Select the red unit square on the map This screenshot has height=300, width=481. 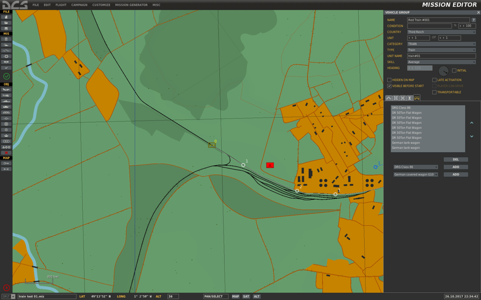(270, 165)
